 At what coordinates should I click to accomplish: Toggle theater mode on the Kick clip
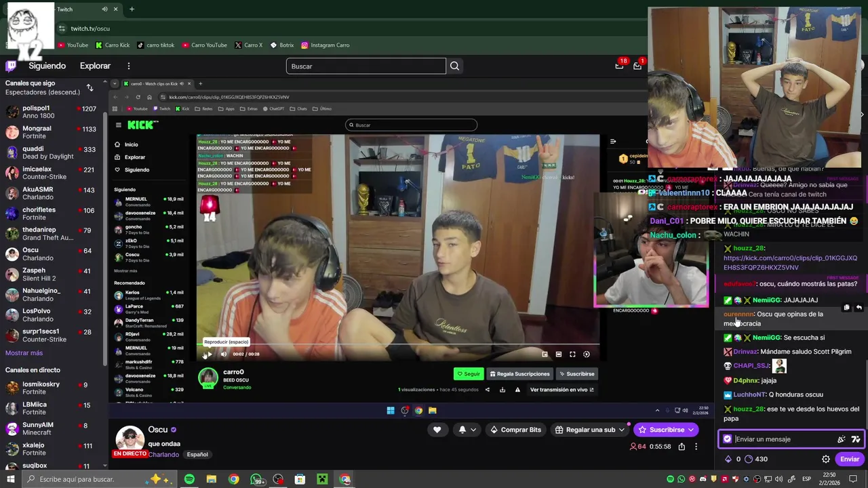tap(558, 354)
